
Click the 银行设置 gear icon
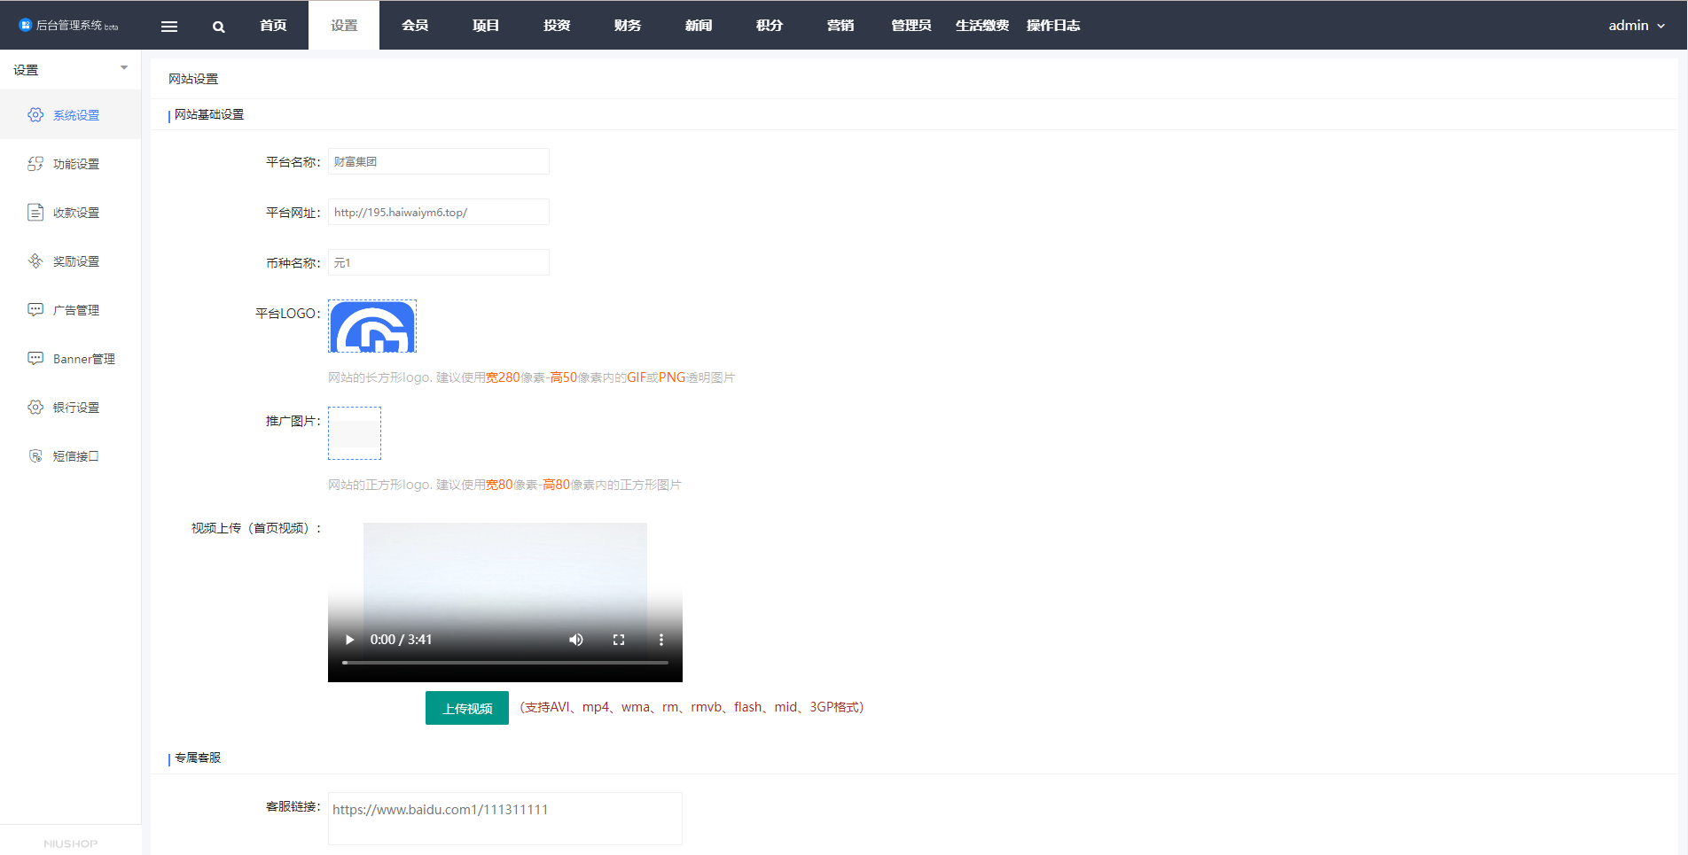pyautogui.click(x=35, y=408)
